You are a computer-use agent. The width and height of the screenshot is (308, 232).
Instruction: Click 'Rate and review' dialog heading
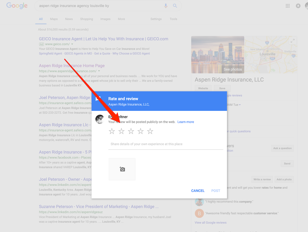[123, 99]
